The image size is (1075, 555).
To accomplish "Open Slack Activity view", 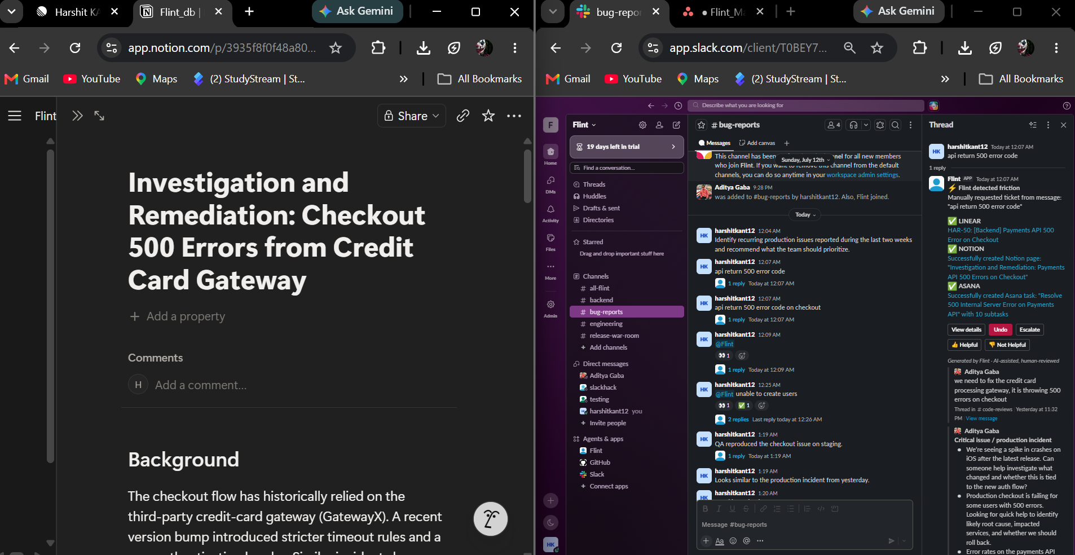I will (x=550, y=214).
